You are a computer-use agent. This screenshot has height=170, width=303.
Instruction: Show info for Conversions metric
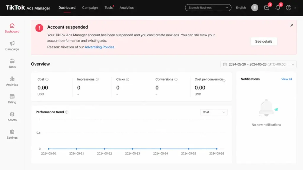click(176, 79)
